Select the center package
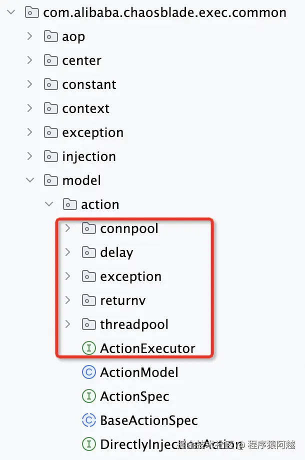The image size is (305, 460). click(81, 60)
